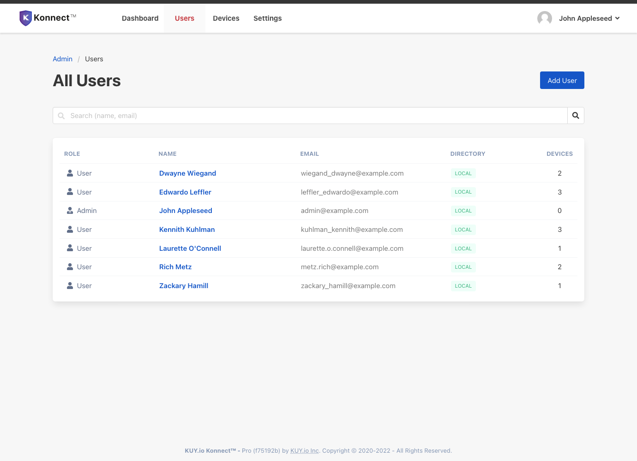Click email metz.rich@example.com
This screenshot has height=461, width=637.
340,267
